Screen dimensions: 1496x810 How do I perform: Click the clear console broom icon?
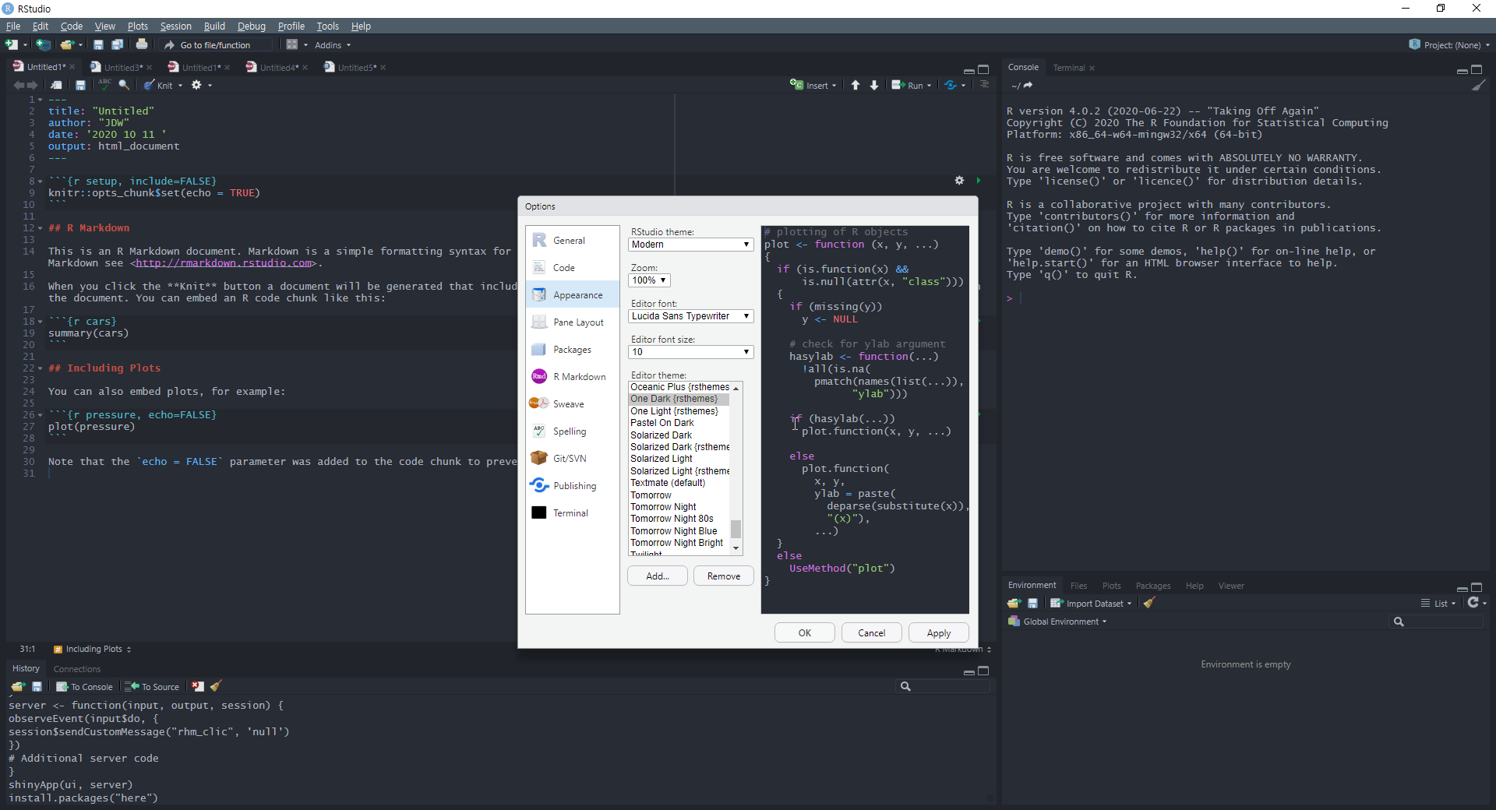pos(1478,85)
